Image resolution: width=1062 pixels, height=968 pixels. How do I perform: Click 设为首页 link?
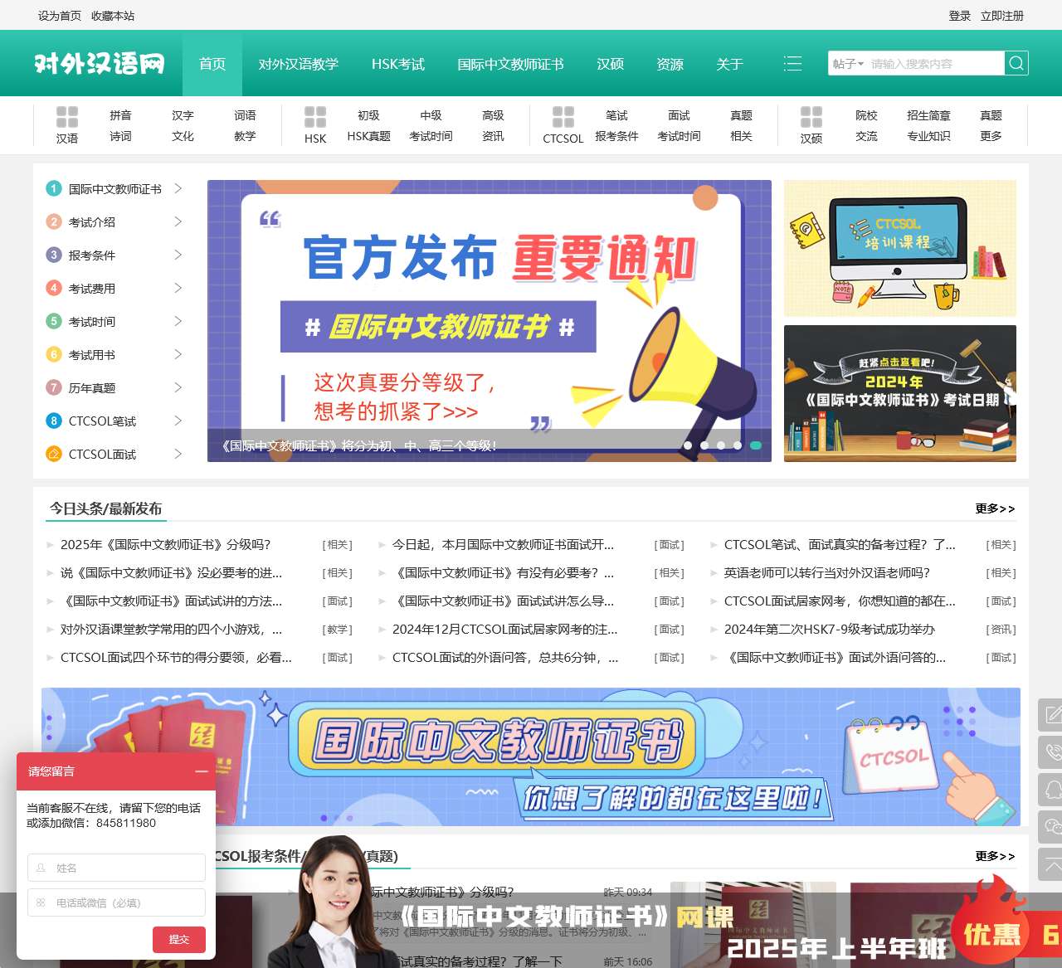point(60,16)
